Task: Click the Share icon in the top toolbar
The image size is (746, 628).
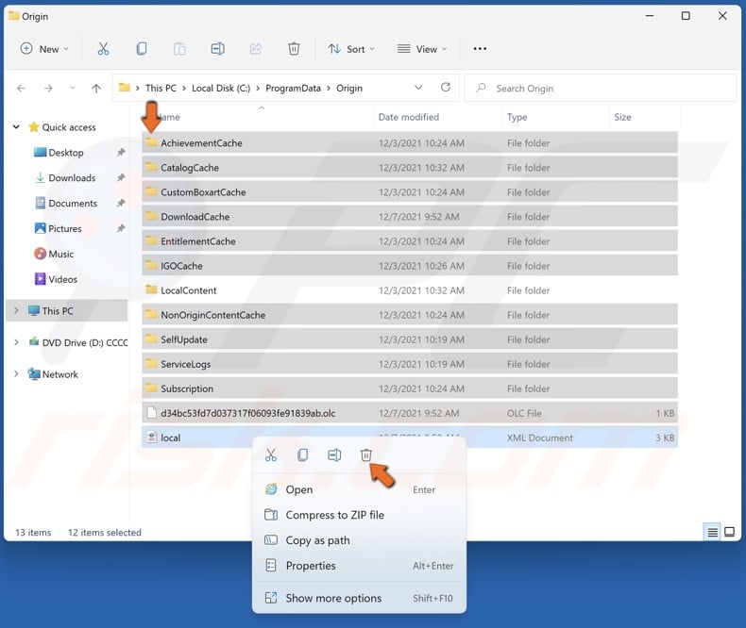Action: [x=256, y=49]
